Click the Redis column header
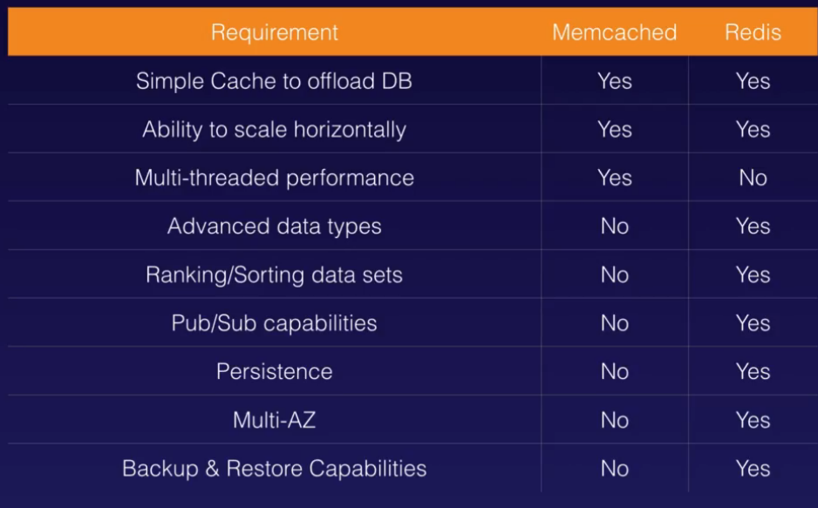Viewport: 818px width, 508px height. pos(752,33)
